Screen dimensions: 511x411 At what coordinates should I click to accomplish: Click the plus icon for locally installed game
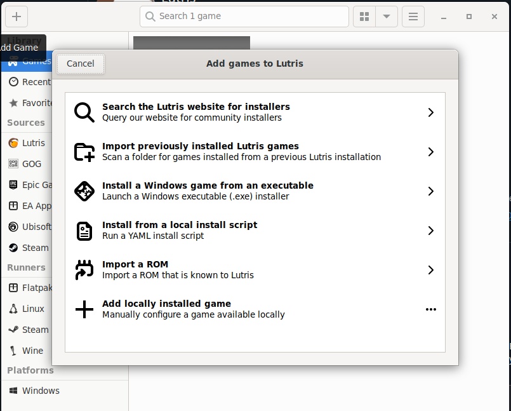[84, 309]
